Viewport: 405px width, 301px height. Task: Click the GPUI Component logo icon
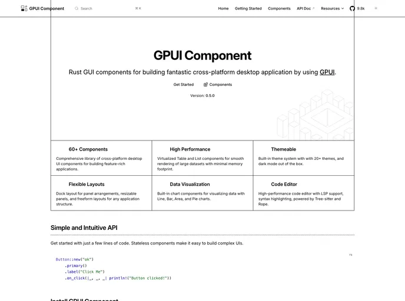pyautogui.click(x=24, y=8)
